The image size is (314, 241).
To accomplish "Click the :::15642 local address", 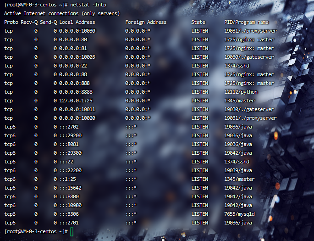I will [72, 188].
